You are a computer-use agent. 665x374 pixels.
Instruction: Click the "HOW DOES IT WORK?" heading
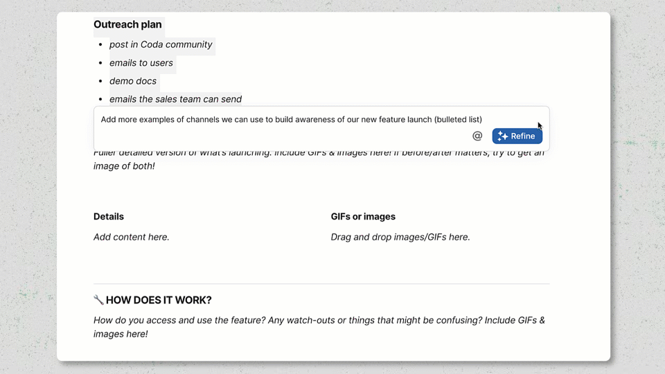[159, 300]
